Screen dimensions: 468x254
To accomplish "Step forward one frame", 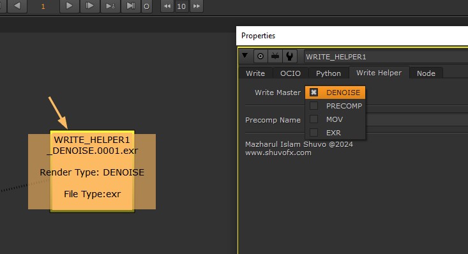I will (89, 6).
